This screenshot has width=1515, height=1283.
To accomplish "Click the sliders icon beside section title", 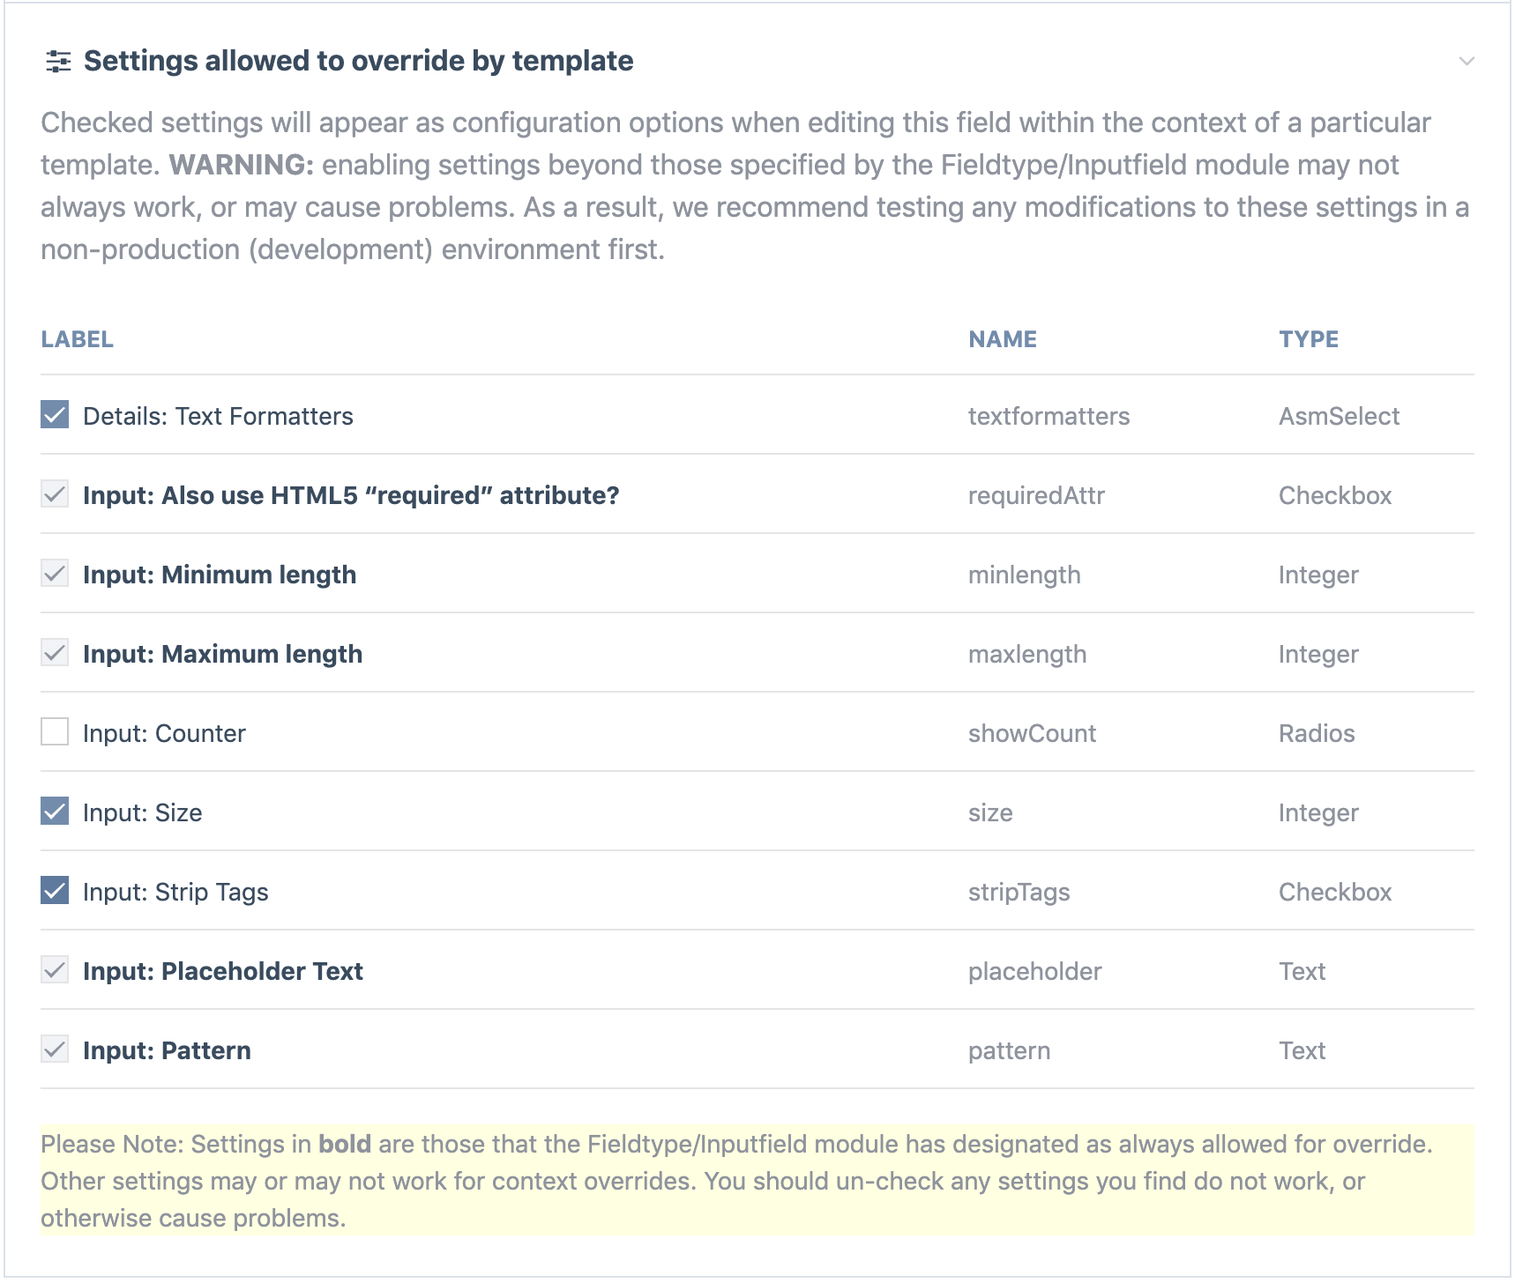I will pos(58,61).
